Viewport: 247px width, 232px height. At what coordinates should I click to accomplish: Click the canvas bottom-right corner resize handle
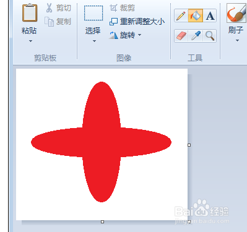pos(189,222)
